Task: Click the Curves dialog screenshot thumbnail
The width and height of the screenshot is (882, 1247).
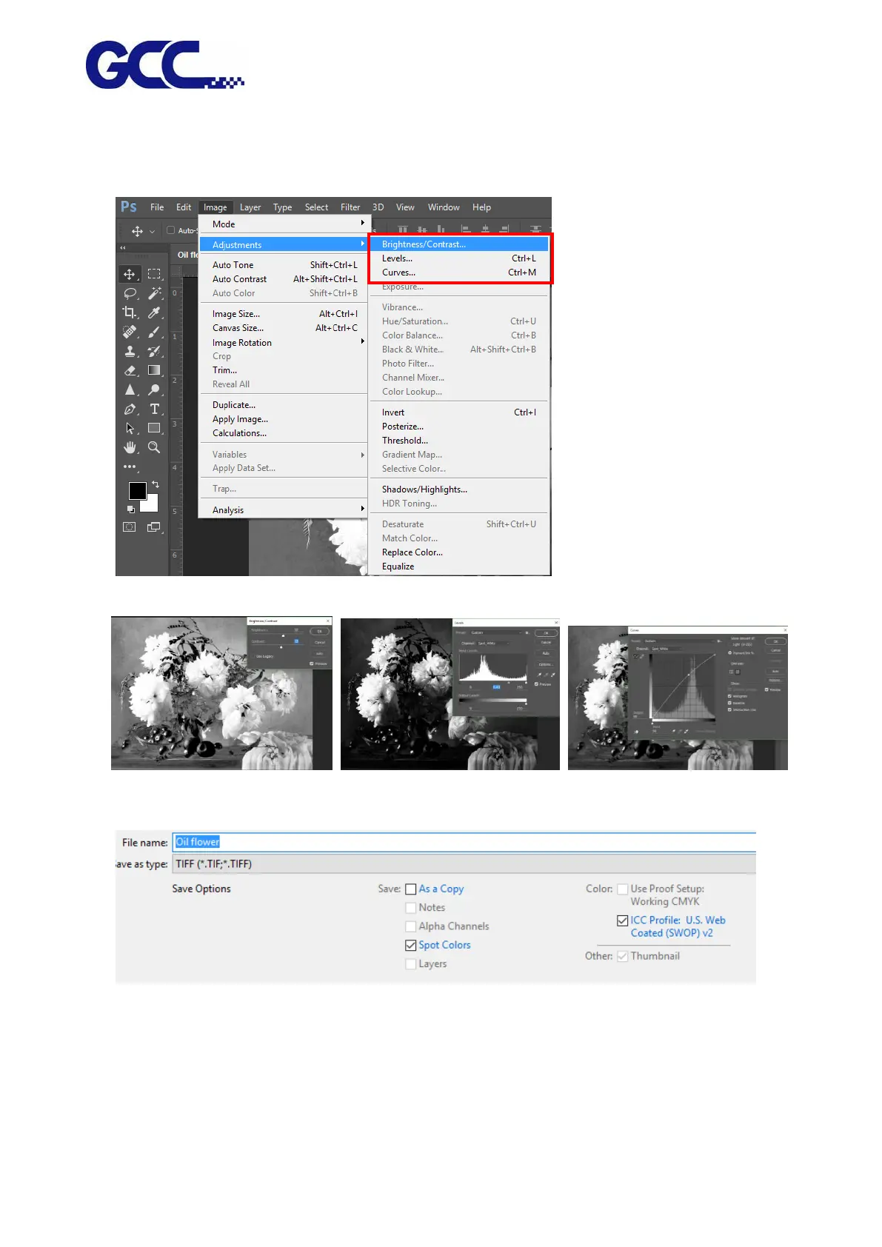Action: coord(678,698)
